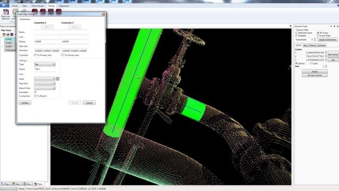
Task: Select the Selected Scans radio button
Action: coord(297,33)
